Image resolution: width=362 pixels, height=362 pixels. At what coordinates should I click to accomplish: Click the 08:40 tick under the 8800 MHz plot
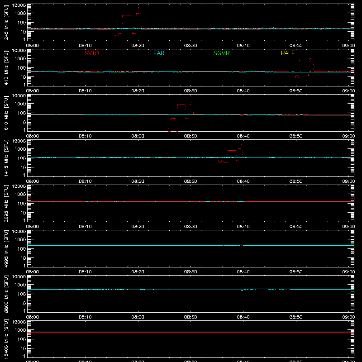pos(243,317)
